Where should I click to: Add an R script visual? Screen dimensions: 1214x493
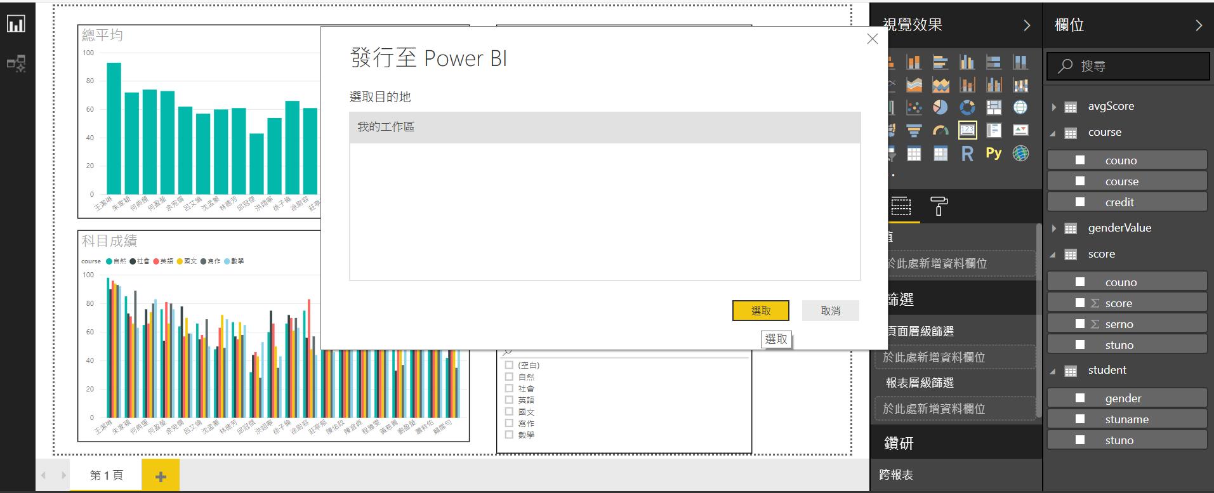967,154
